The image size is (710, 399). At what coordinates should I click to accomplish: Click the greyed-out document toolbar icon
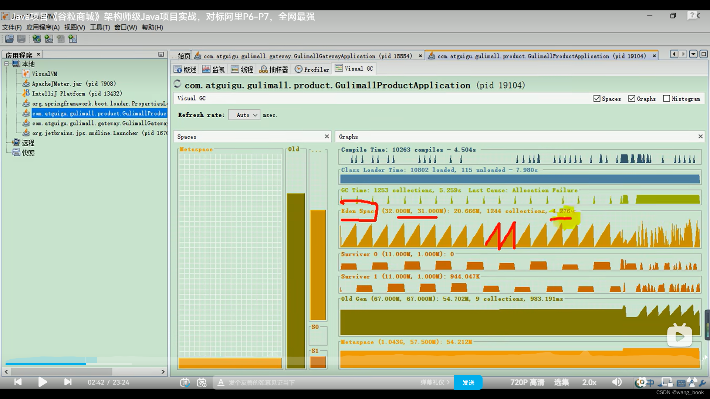coord(61,39)
